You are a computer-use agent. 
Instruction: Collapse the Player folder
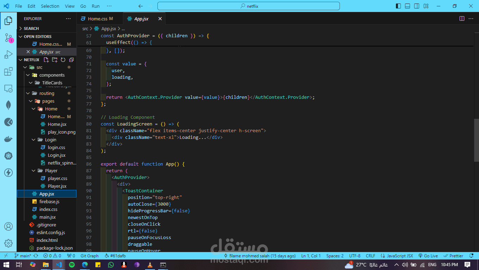[33, 171]
